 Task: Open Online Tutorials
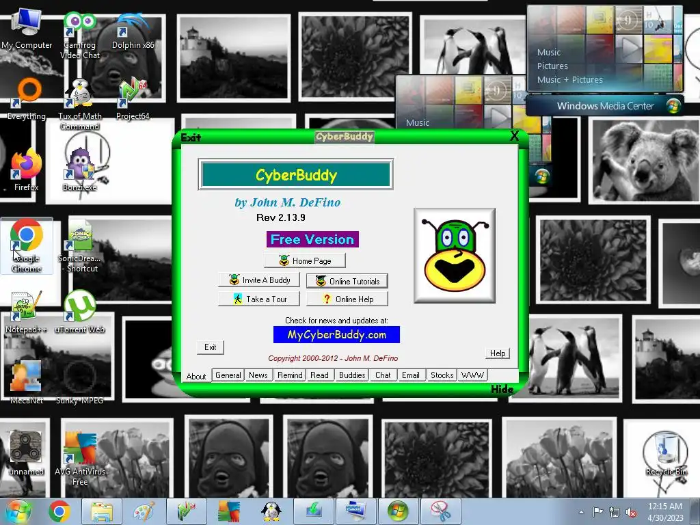point(347,281)
